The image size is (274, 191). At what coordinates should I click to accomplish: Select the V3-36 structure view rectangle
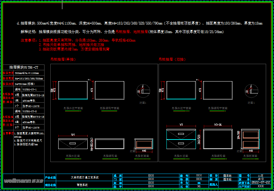(x=217, y=139)
